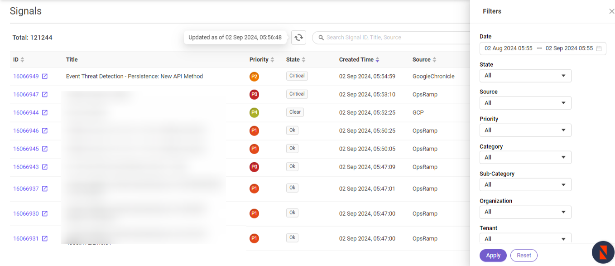Image resolution: width=615 pixels, height=266 pixels.
Task: Close the Filters panel
Action: [611, 11]
